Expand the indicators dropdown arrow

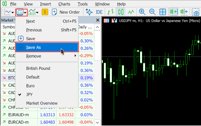(37, 12)
